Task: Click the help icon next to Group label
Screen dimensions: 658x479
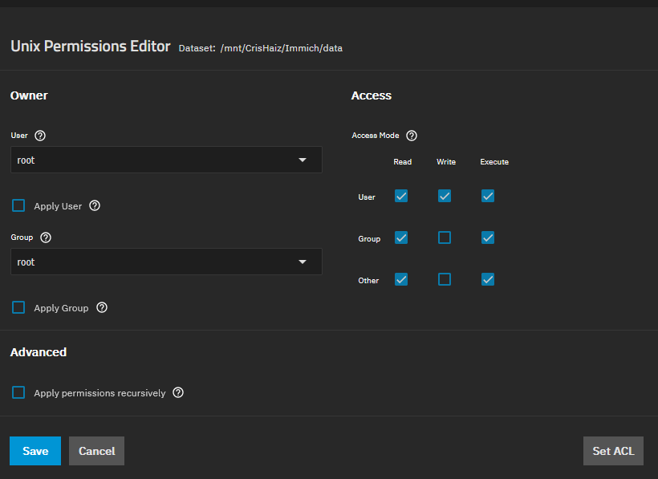Action: (46, 238)
